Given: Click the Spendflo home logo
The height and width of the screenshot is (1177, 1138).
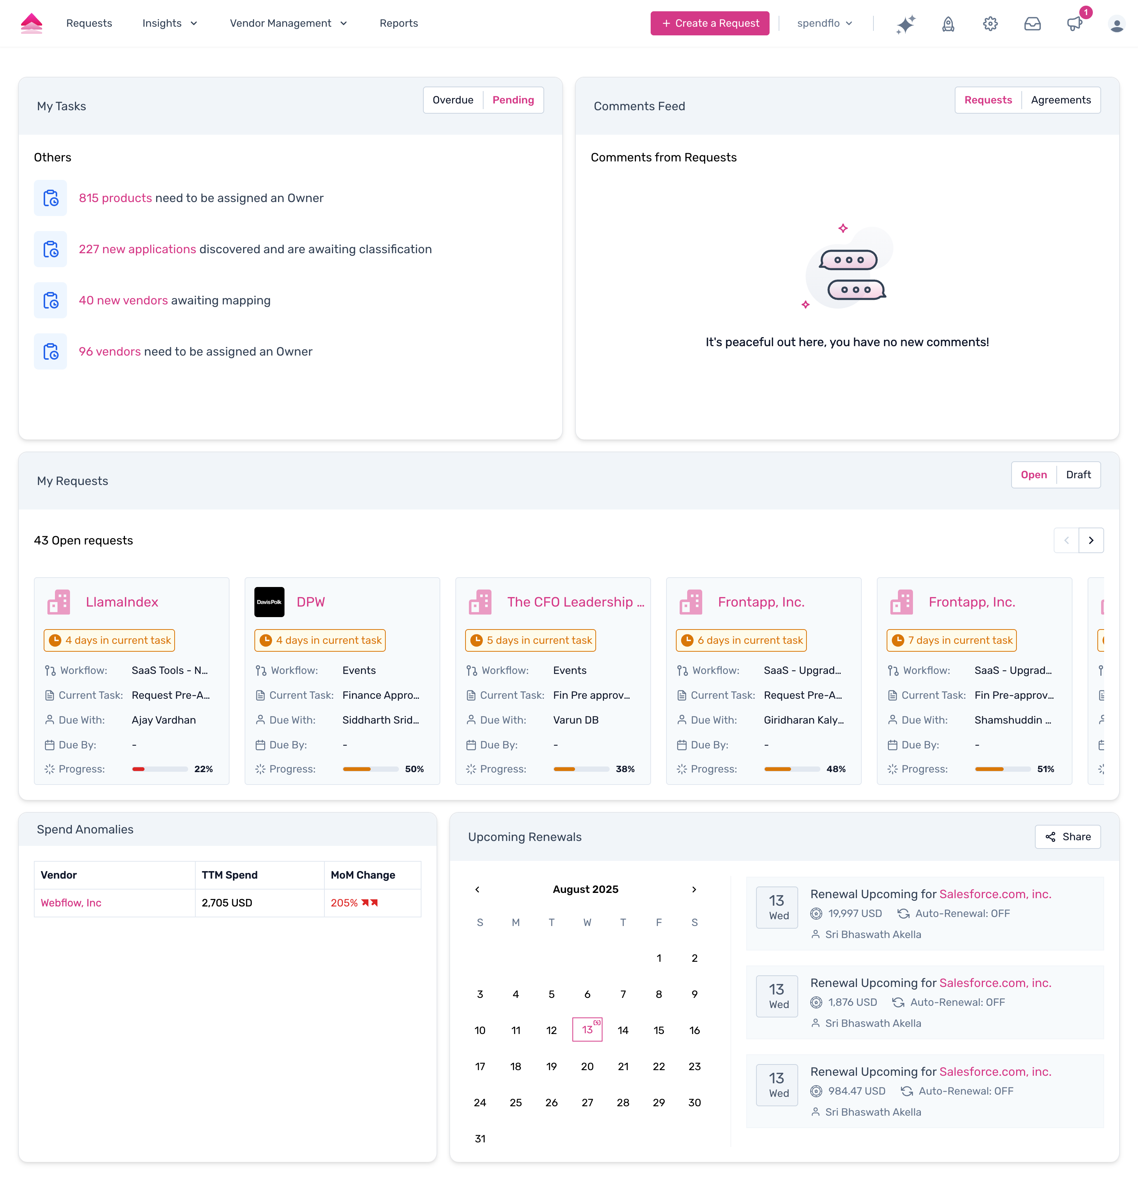Looking at the screenshot, I should click(x=31, y=23).
